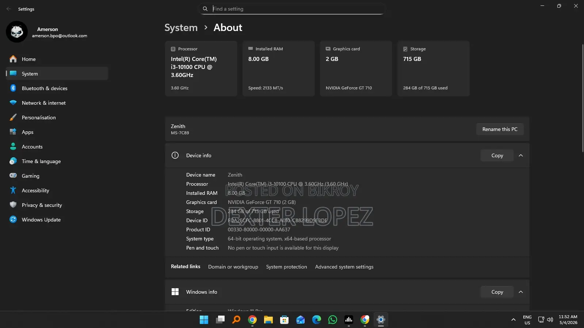Click the 'NVIDIA GeForce GT 710 (2 GB)' value

[x=262, y=202]
